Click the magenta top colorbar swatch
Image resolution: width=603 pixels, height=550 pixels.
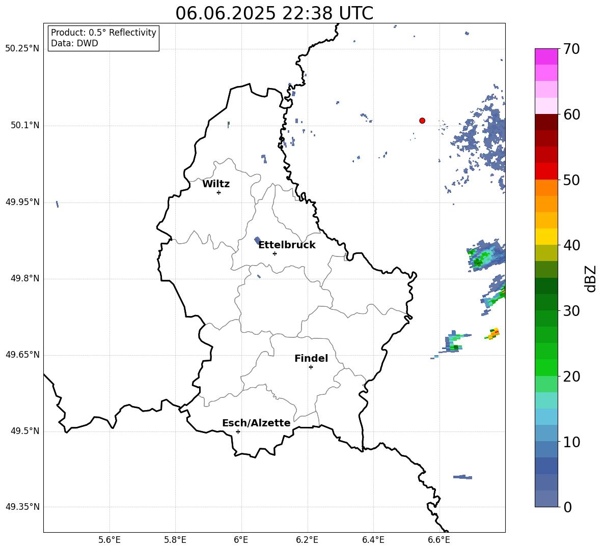click(x=546, y=56)
